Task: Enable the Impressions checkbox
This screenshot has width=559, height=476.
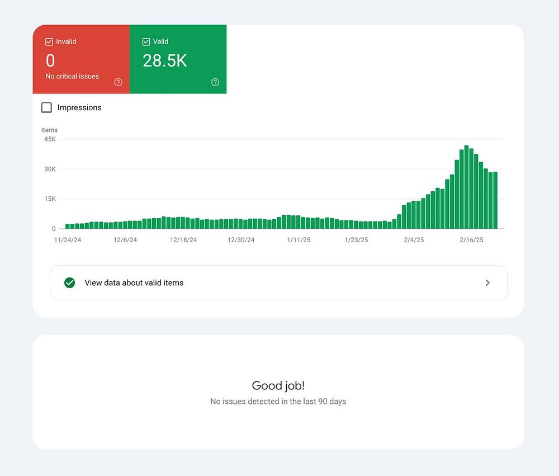Action: click(x=47, y=107)
